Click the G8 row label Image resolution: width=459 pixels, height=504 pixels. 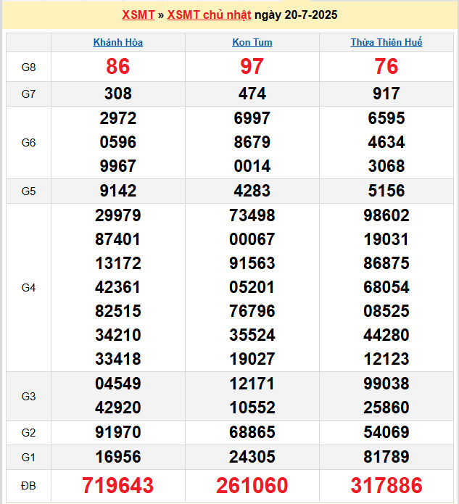(28, 67)
